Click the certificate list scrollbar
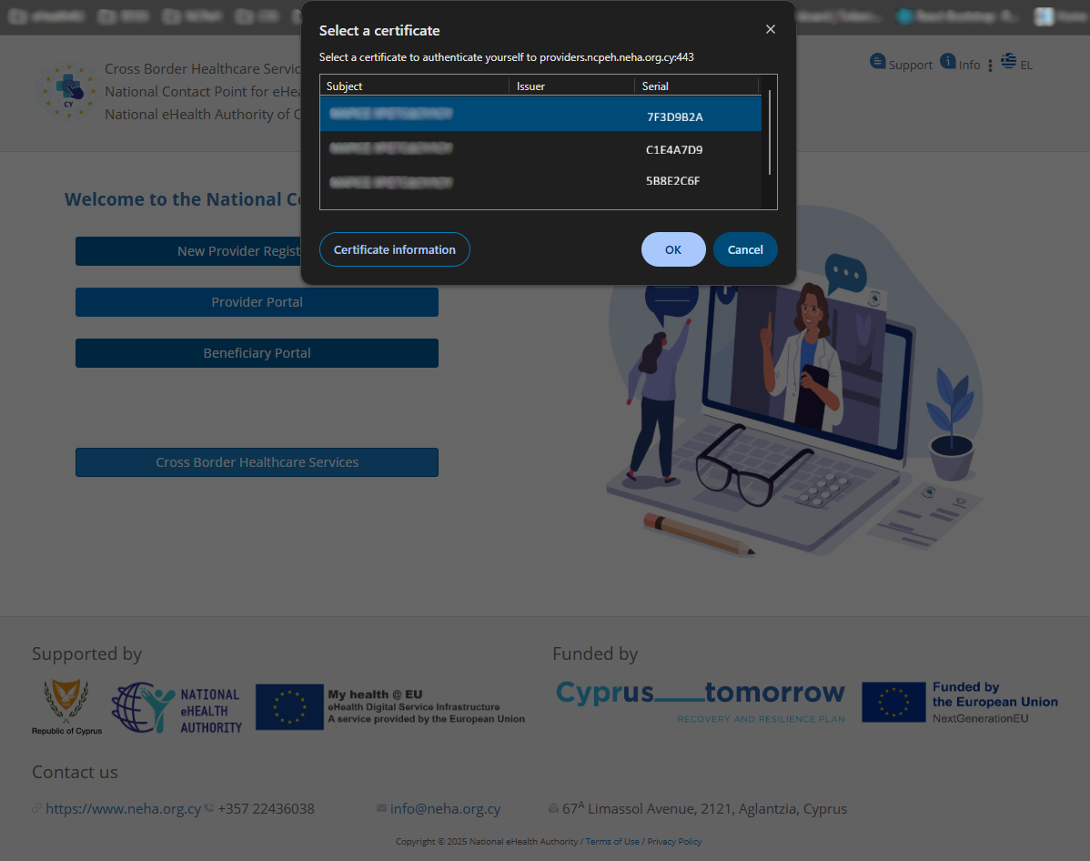Screen dimensions: 1090x861 (x=770, y=132)
